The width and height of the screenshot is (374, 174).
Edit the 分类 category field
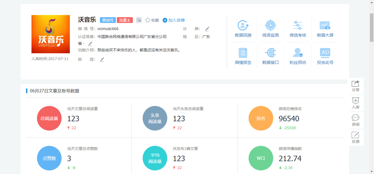coord(207,29)
